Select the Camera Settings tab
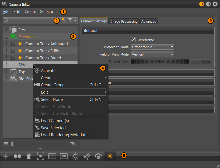220x168 pixels. (94, 21)
